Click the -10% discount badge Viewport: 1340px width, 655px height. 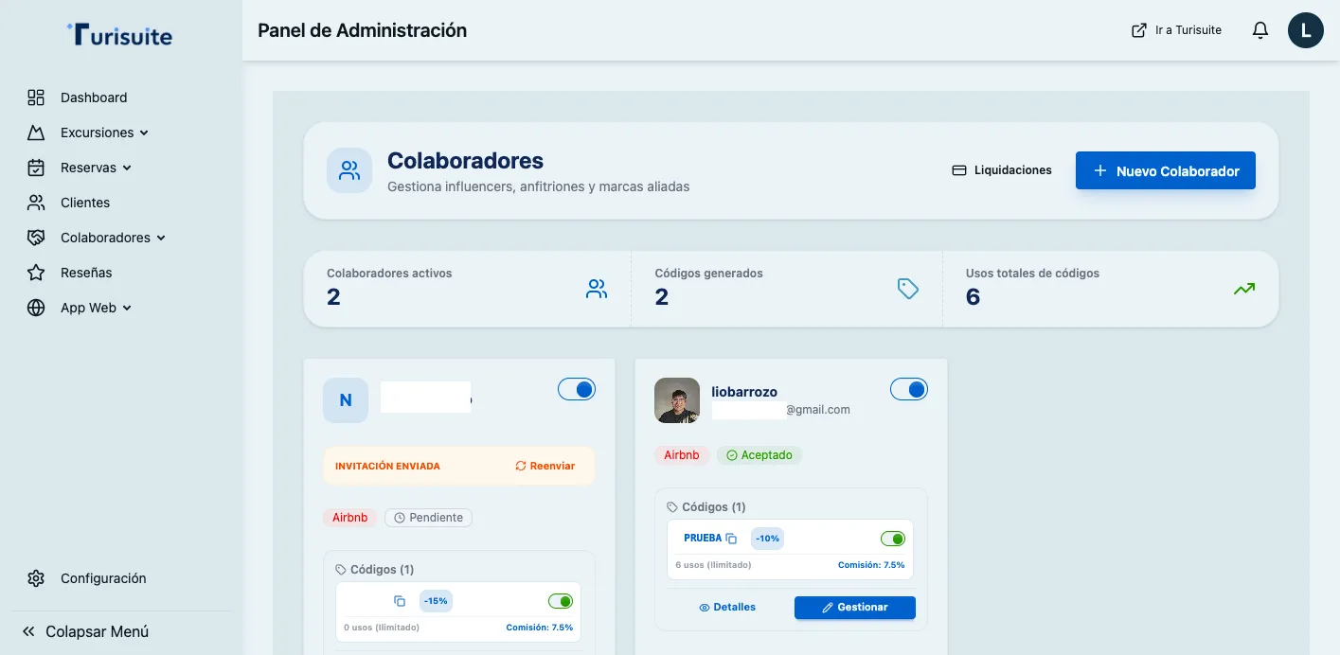coord(767,539)
